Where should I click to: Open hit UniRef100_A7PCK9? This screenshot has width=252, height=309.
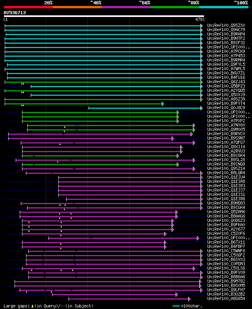coord(226,51)
